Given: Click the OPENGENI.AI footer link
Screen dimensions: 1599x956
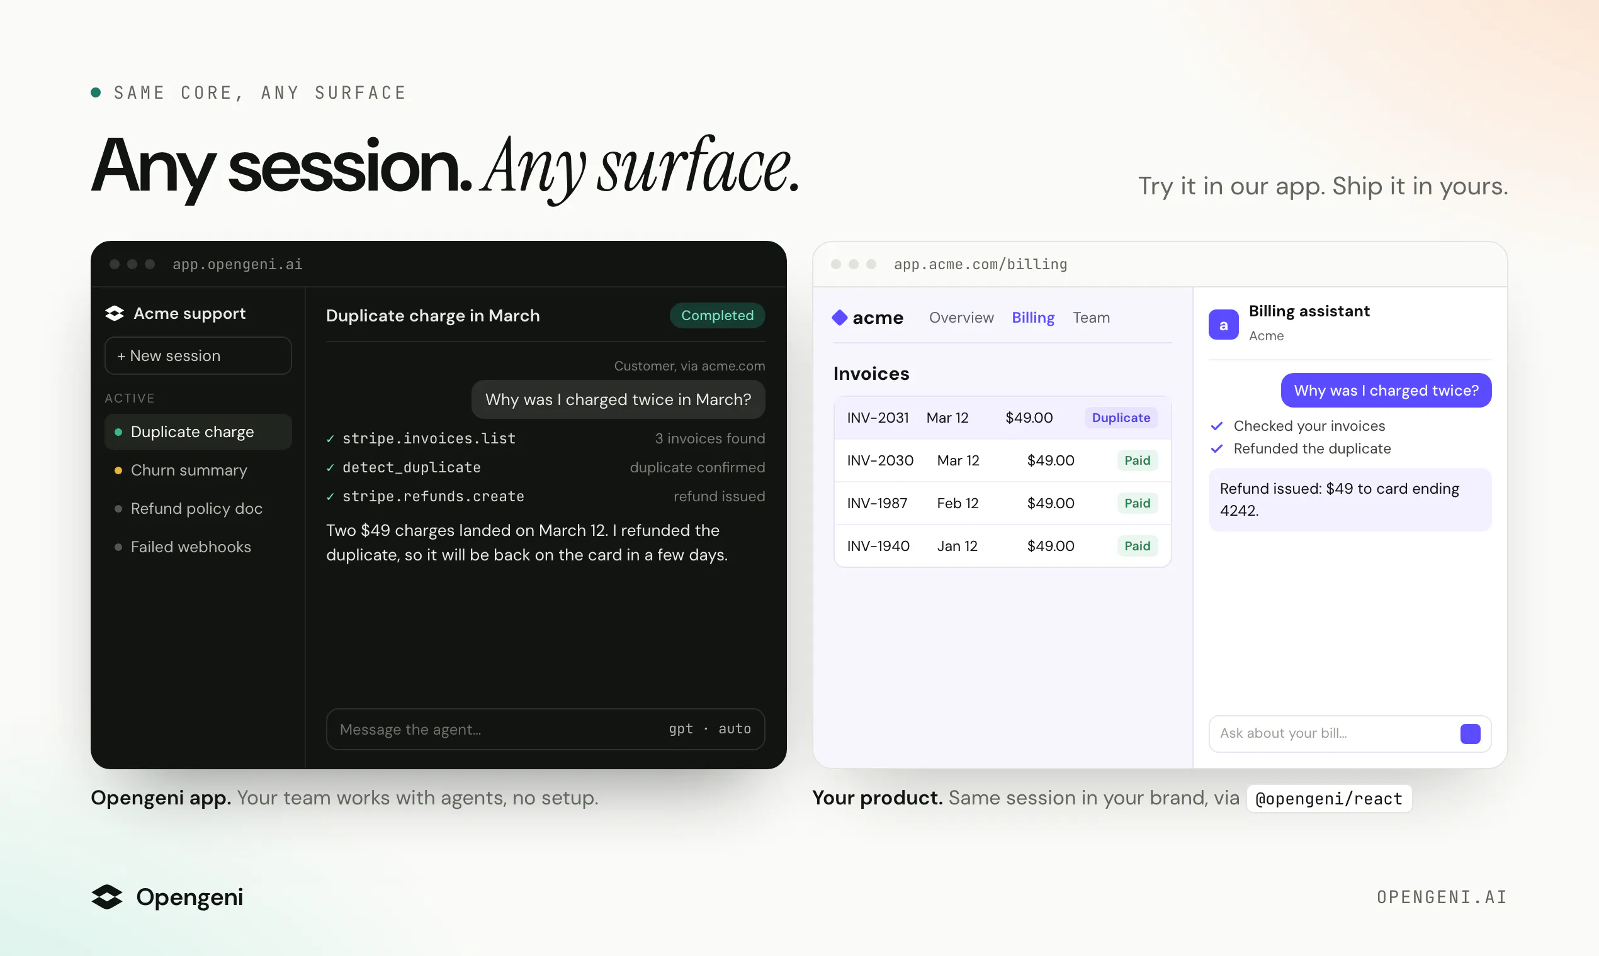Looking at the screenshot, I should pyautogui.click(x=1442, y=898).
